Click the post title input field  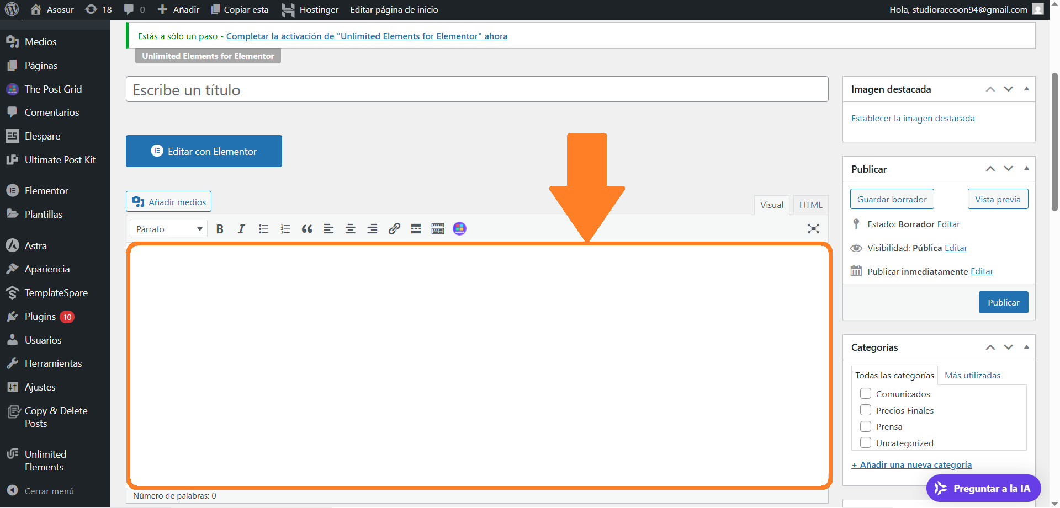click(477, 89)
